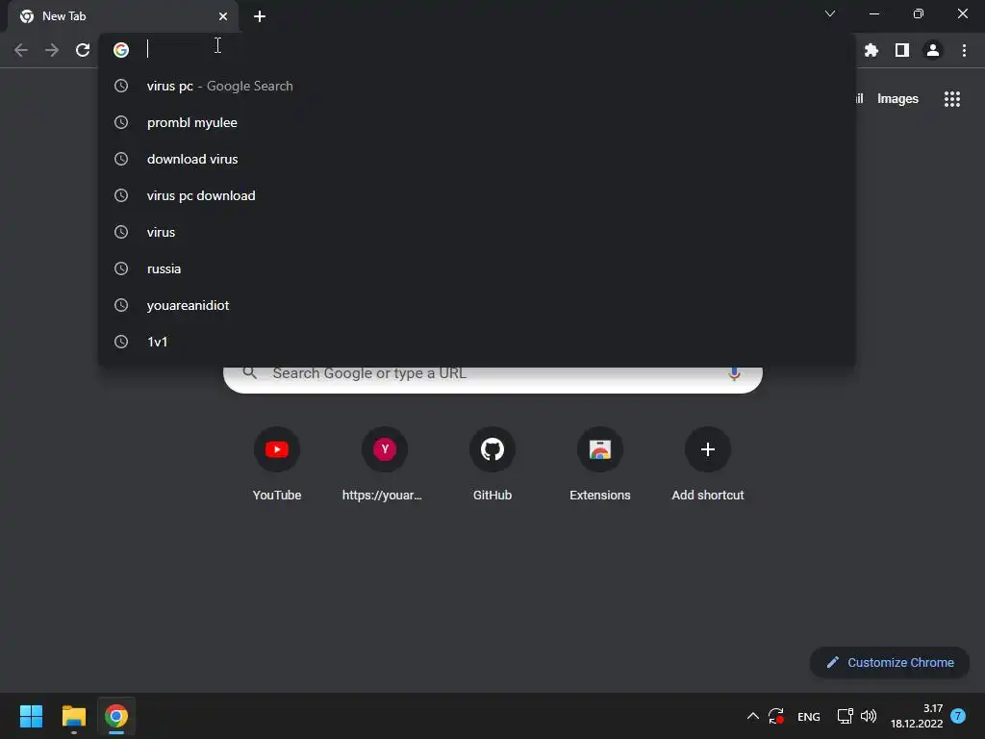Open the Extensions puzzle icon
985x739 pixels.
(x=871, y=50)
